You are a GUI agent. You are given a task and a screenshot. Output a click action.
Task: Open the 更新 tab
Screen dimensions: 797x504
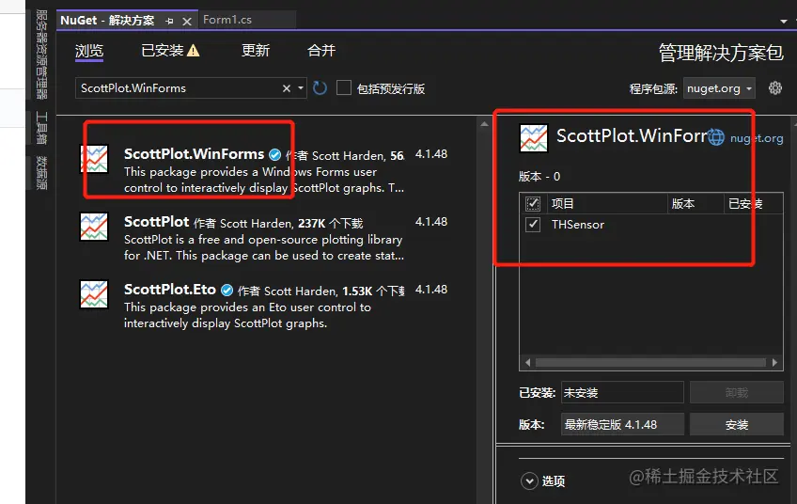click(x=255, y=51)
